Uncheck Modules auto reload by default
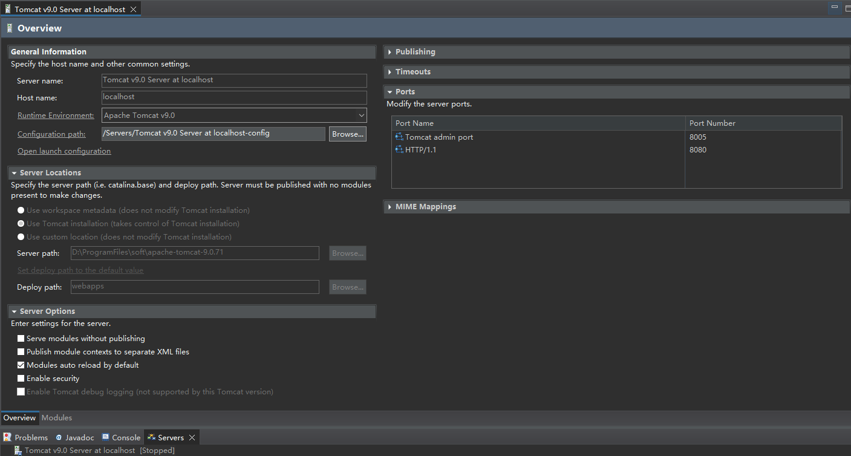Viewport: 851px width, 456px height. [21, 365]
